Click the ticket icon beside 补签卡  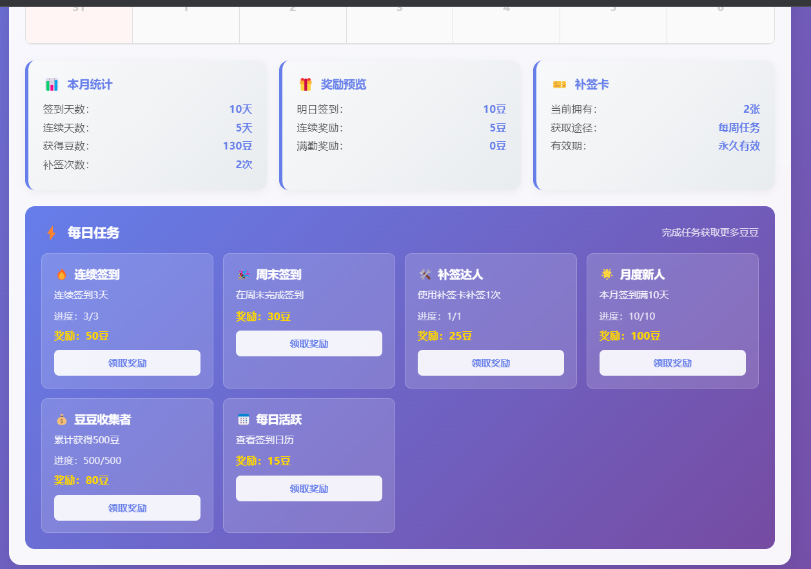point(560,84)
